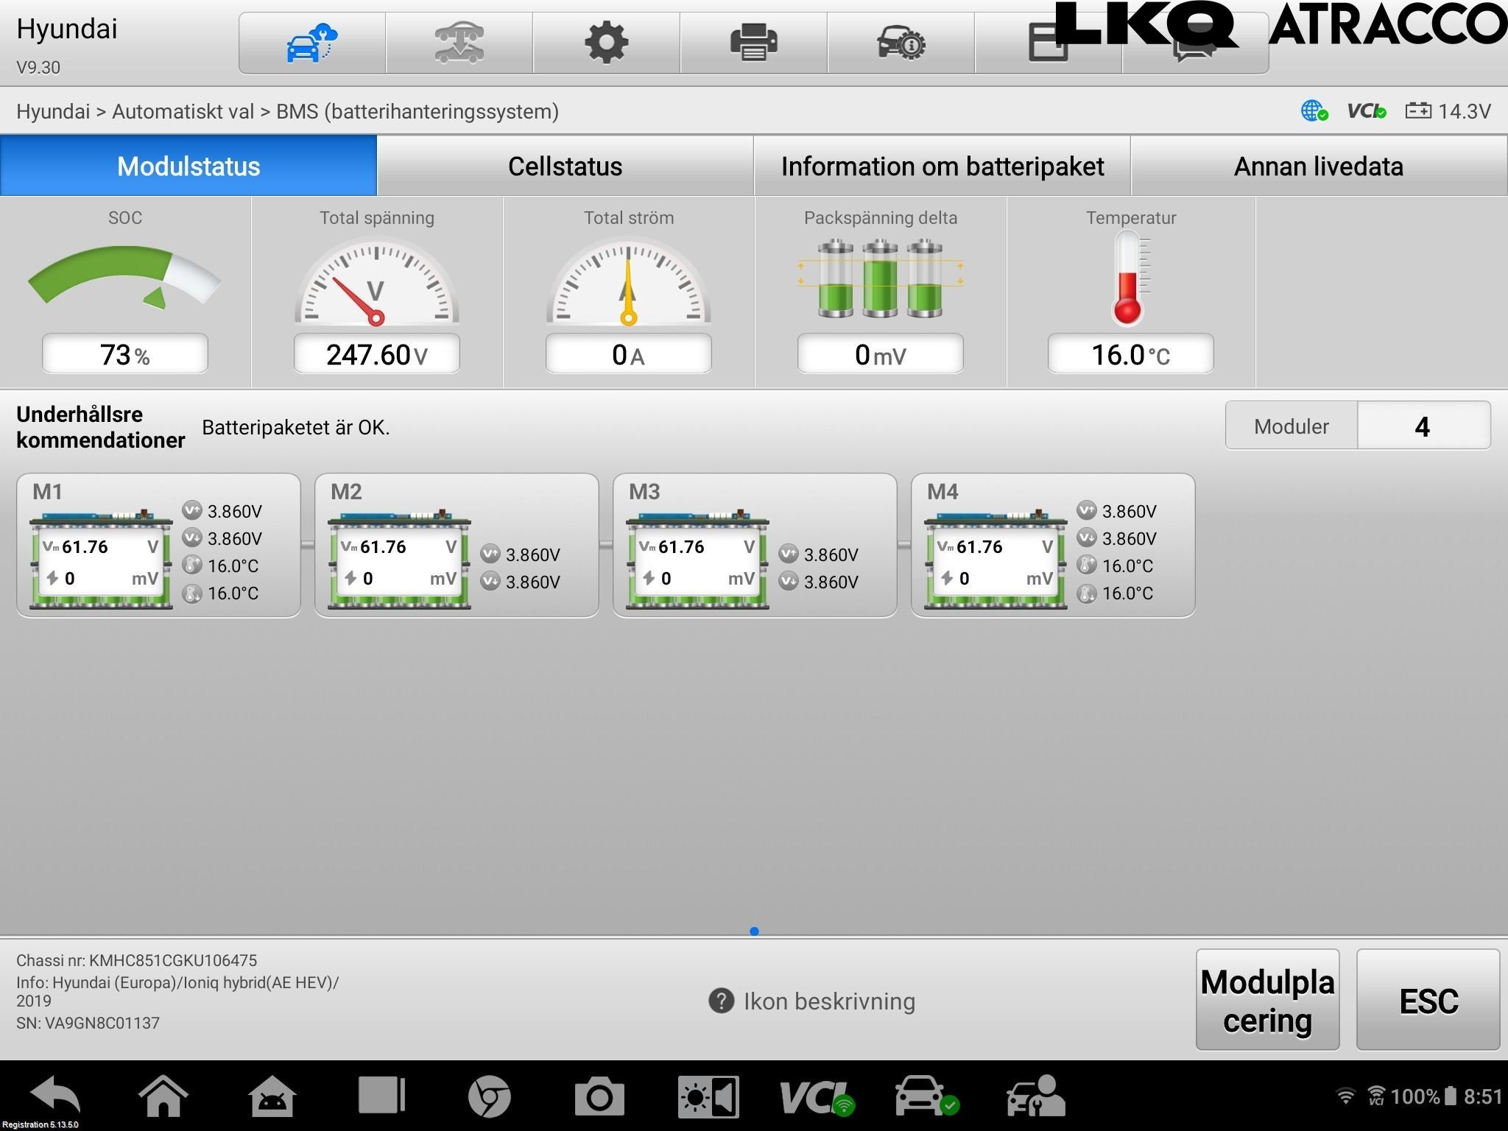1508x1131 pixels.
Task: Tap the 100% tablet battery indicator
Action: coord(1424,1096)
